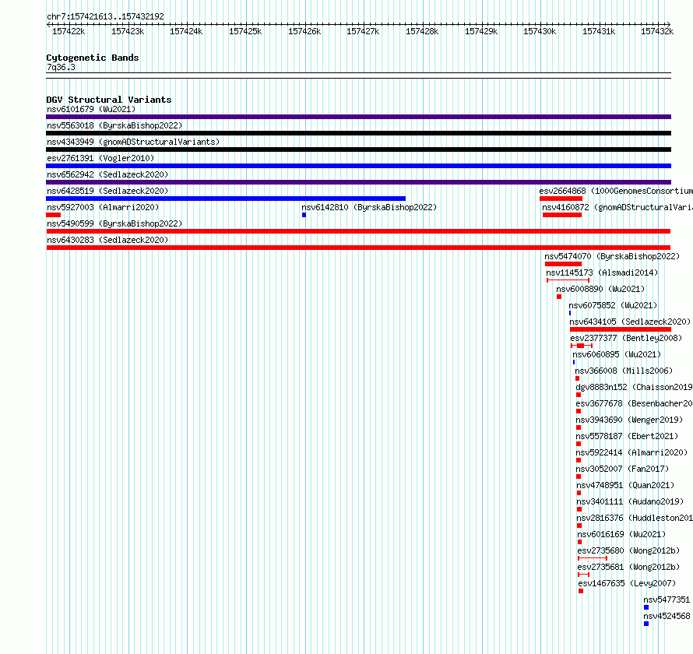Click the red esv2664868 variant bar
The image size is (693, 654).
[561, 199]
